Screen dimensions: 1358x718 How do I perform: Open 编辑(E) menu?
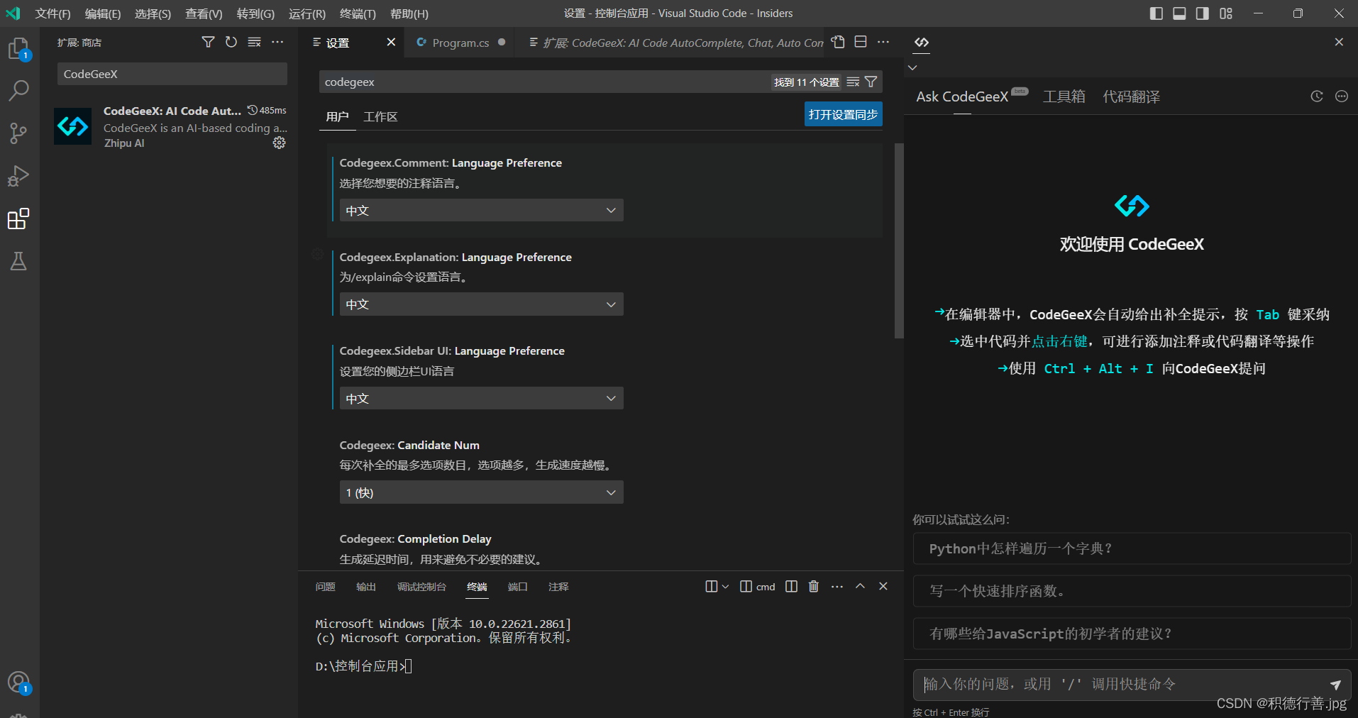click(x=103, y=13)
